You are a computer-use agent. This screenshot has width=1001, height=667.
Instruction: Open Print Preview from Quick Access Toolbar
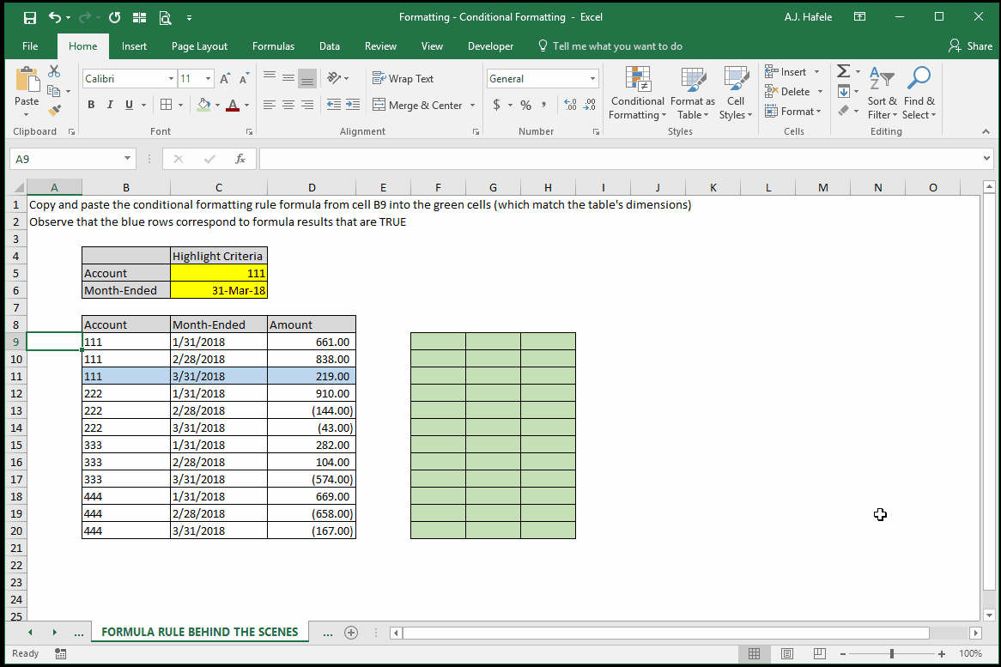coord(166,18)
